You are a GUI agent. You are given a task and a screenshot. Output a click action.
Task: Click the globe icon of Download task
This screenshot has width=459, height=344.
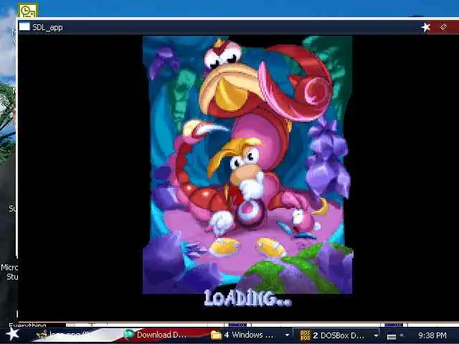point(129,335)
